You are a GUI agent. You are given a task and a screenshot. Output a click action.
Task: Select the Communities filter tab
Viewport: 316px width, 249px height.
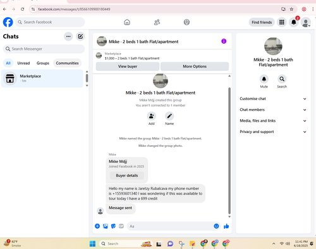(x=67, y=63)
